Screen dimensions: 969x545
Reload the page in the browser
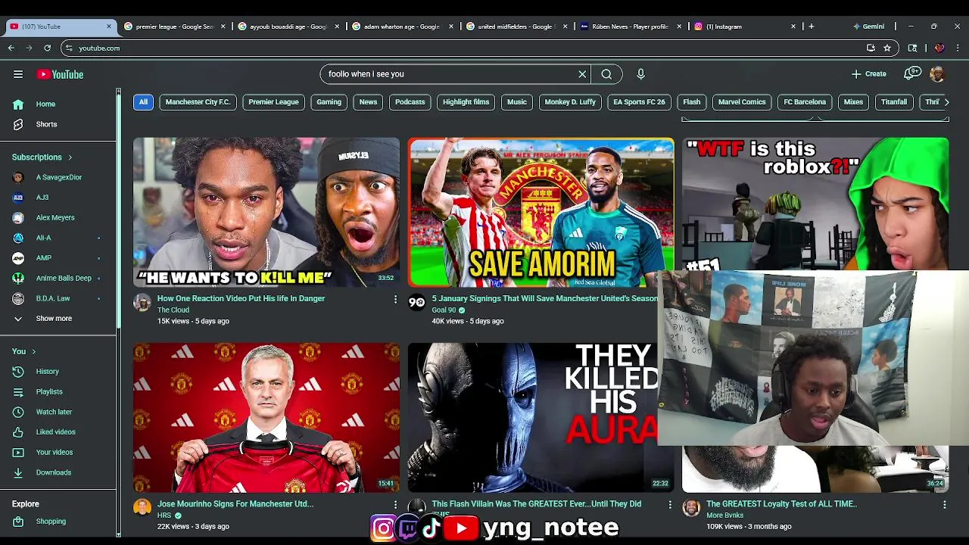[47, 48]
